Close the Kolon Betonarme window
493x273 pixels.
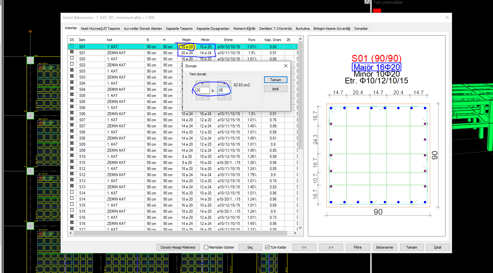click(x=447, y=17)
